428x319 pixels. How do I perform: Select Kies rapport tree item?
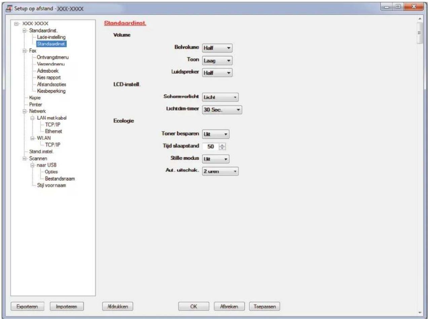pyautogui.click(x=49, y=77)
